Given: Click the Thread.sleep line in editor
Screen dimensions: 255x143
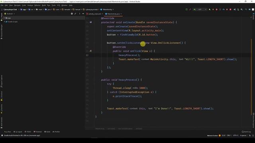Looking at the screenshot, I should click(x=130, y=88).
